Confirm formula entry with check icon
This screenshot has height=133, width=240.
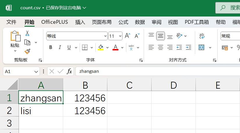point(61,71)
